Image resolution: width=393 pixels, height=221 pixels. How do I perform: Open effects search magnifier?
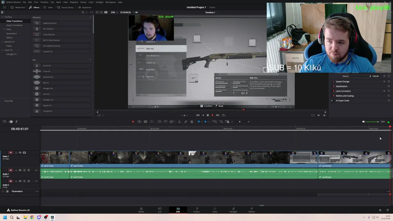pyautogui.click(x=83, y=12)
